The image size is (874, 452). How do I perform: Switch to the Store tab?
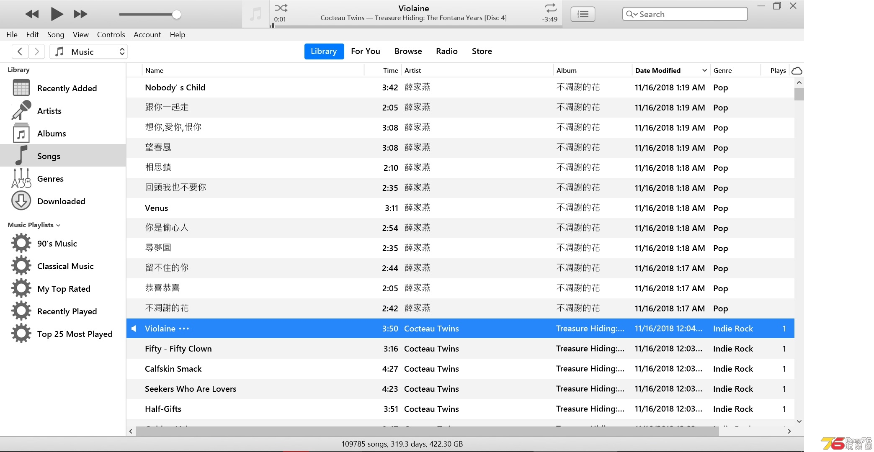point(482,51)
